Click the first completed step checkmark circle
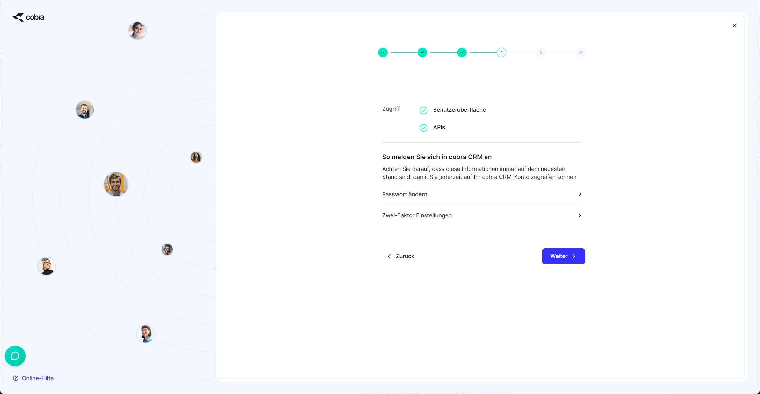This screenshot has height=394, width=760. (x=383, y=52)
